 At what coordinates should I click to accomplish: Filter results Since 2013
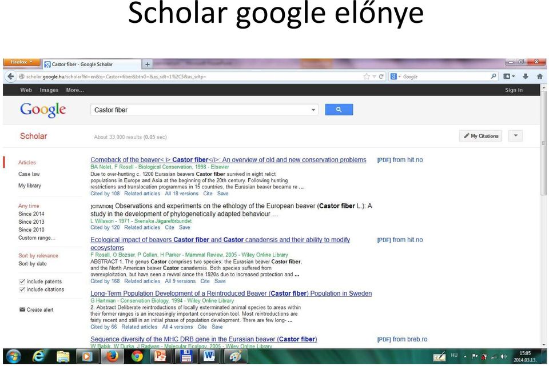tap(31, 222)
